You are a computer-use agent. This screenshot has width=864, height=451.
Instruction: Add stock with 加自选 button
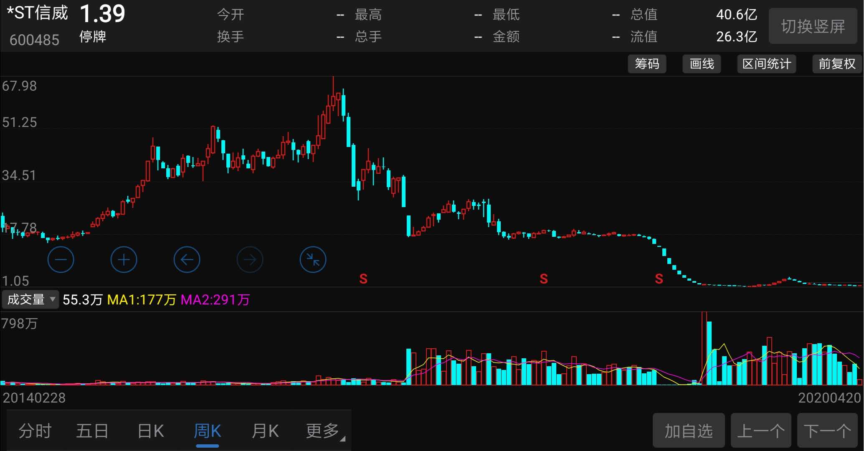click(689, 431)
